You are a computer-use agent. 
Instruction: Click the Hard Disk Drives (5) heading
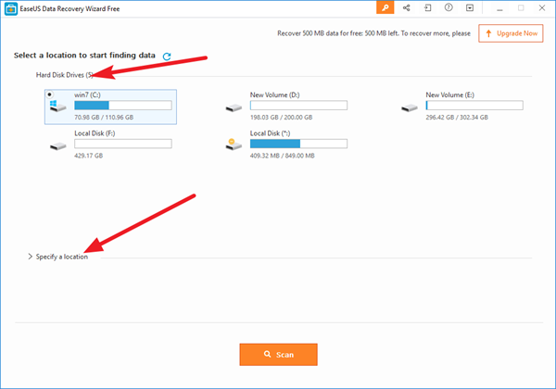point(65,75)
